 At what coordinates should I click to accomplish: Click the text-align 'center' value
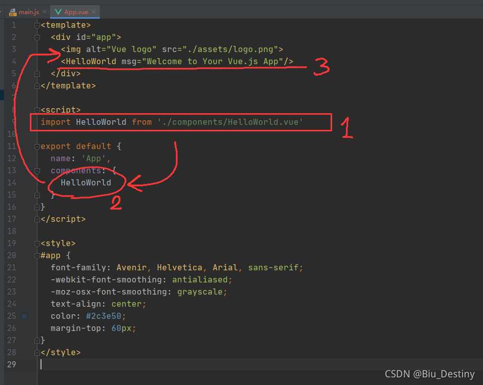tap(127, 304)
